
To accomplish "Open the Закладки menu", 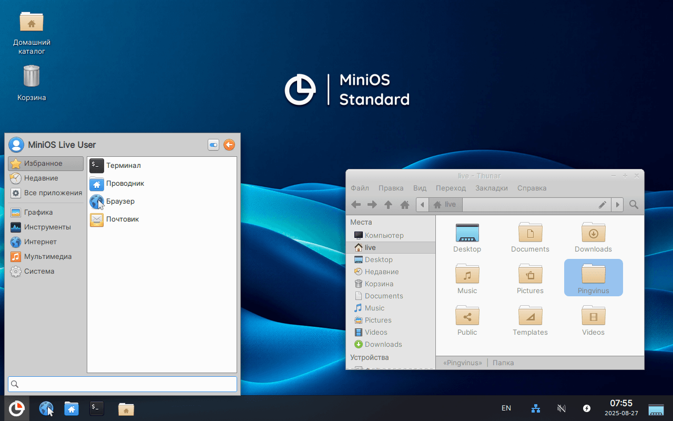I will pos(491,188).
